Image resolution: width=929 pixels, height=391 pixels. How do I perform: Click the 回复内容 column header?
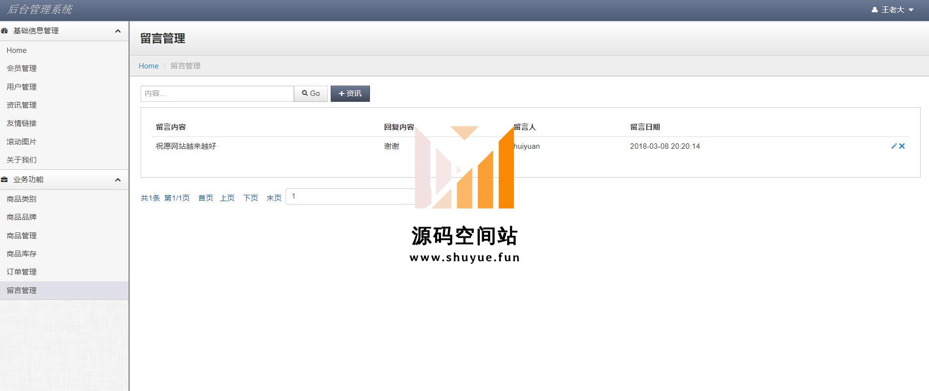pos(399,127)
